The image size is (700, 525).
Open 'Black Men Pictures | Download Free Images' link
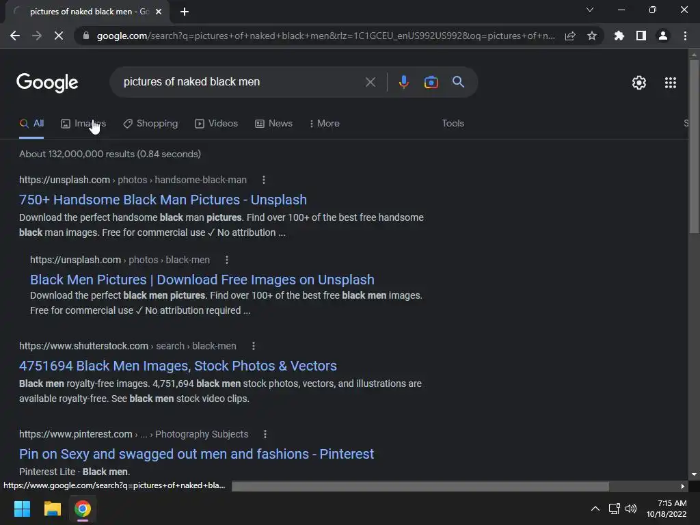(x=202, y=280)
